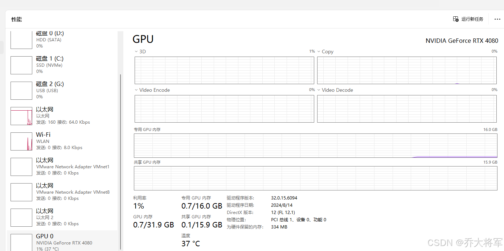Click the NVIDIA GeForce RTX 4080 title
Screen dimensions: 504x251
462,41
